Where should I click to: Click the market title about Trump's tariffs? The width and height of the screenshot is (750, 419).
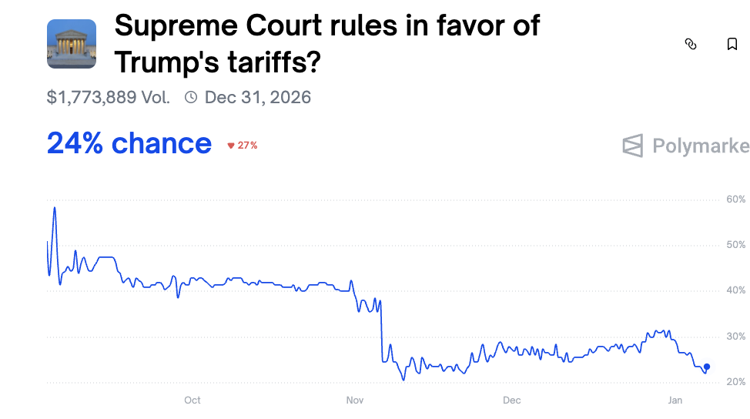[x=326, y=44]
